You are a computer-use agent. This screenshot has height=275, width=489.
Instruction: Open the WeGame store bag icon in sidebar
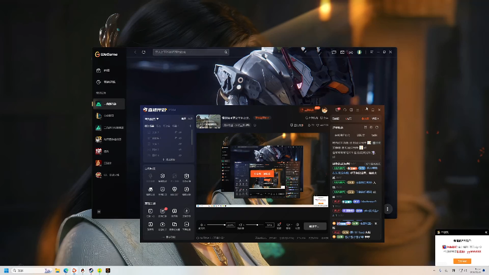click(98, 70)
